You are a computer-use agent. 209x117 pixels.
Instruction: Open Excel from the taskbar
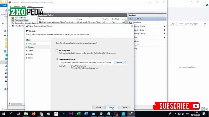point(79,114)
